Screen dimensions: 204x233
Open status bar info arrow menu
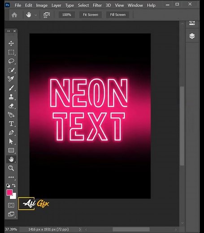point(80,229)
